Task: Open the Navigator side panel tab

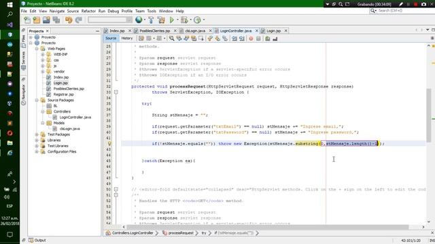Action: click(23, 94)
